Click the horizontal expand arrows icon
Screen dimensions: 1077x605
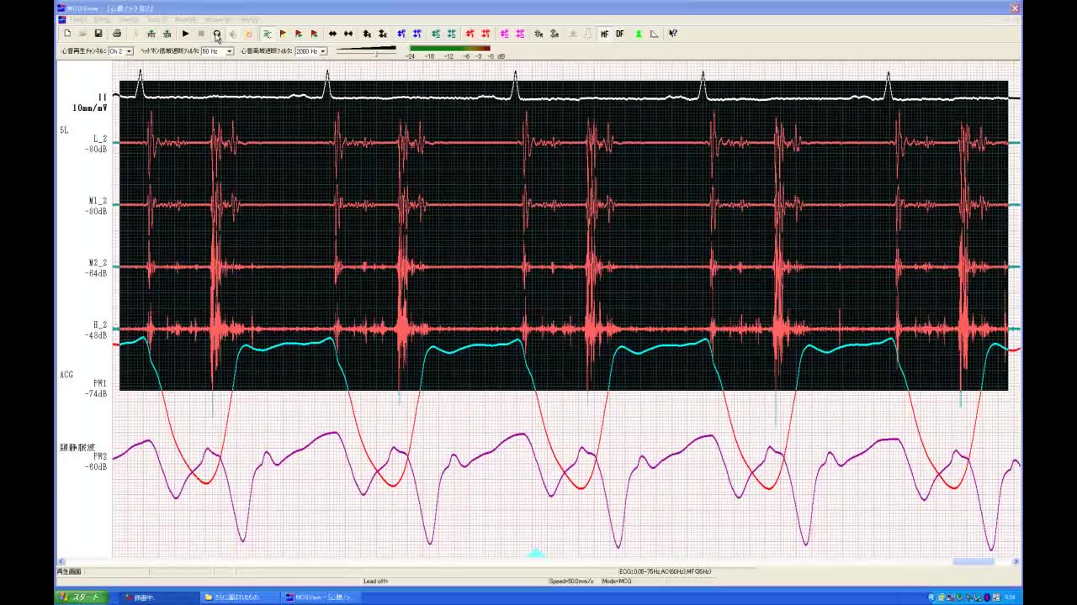coord(332,34)
